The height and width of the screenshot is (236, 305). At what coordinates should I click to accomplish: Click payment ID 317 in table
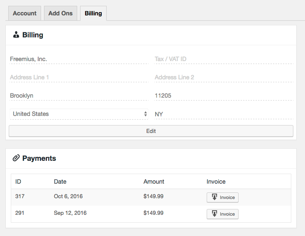pyautogui.click(x=20, y=196)
